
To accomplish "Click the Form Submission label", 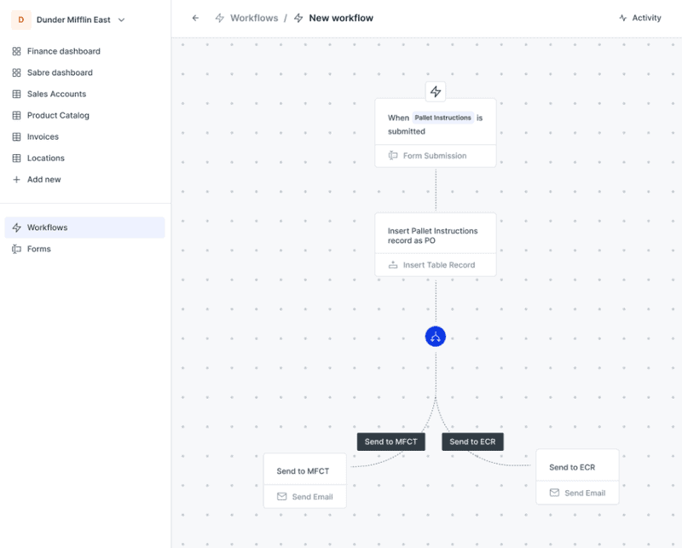I will tap(435, 156).
